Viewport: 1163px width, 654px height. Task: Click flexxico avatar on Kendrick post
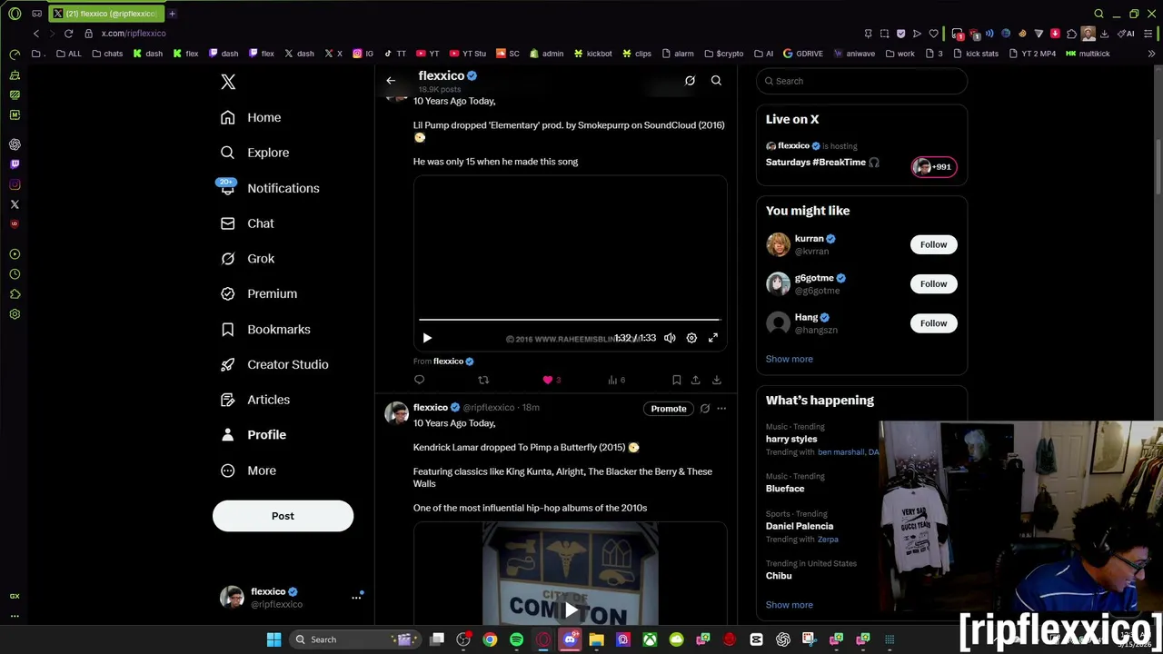click(x=395, y=413)
